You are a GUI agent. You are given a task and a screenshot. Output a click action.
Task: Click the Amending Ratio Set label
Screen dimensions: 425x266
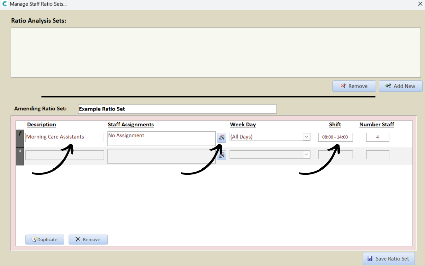41,109
